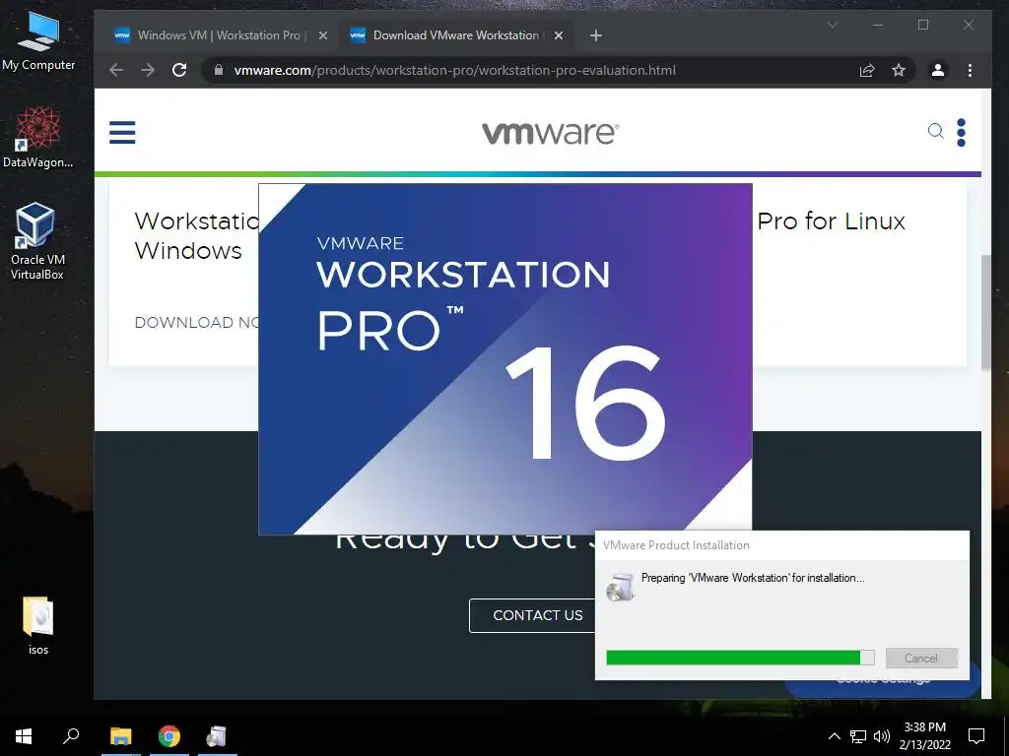The image size is (1009, 756).
Task: Open the isos folder on desktop
Action: point(38,625)
